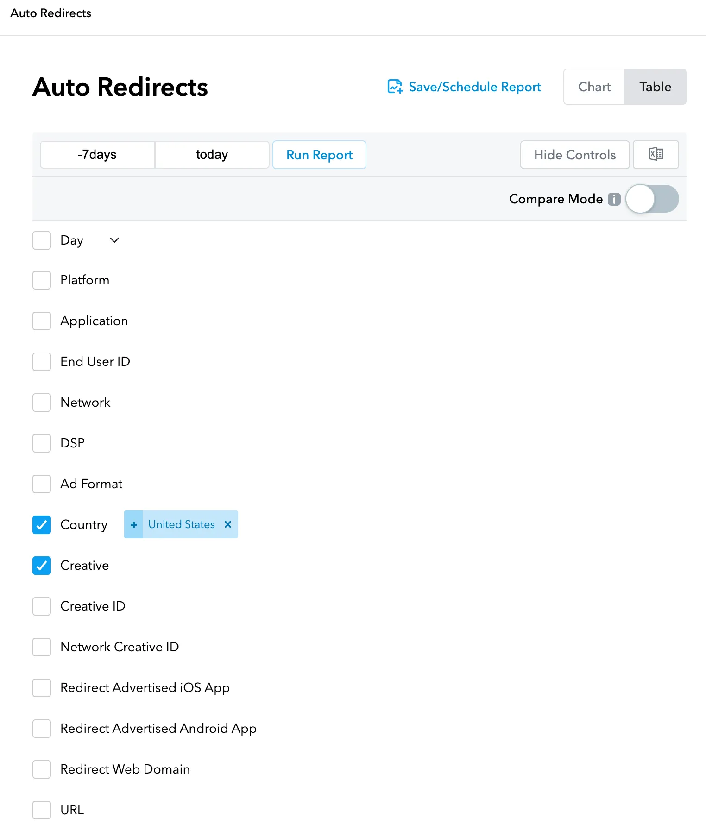Image resolution: width=706 pixels, height=831 pixels.
Task: Switch to the Chart view tab
Action: (594, 87)
